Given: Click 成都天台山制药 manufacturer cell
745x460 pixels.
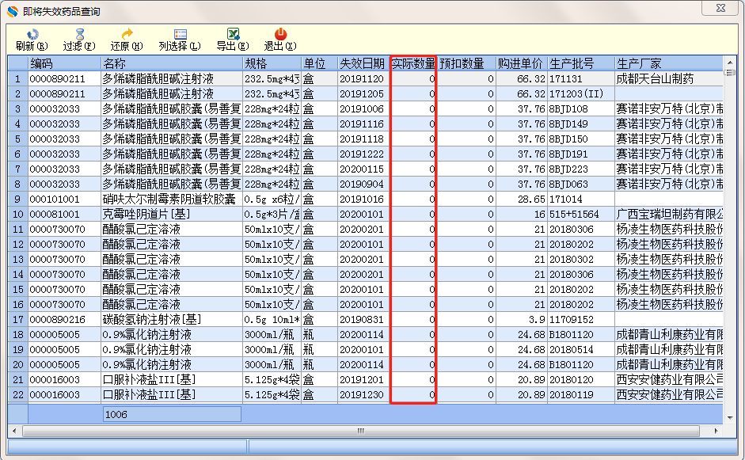Looking at the screenshot, I should point(669,79).
